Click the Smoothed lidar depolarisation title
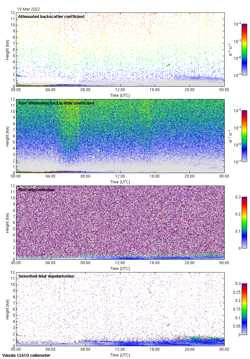 pos(46,276)
